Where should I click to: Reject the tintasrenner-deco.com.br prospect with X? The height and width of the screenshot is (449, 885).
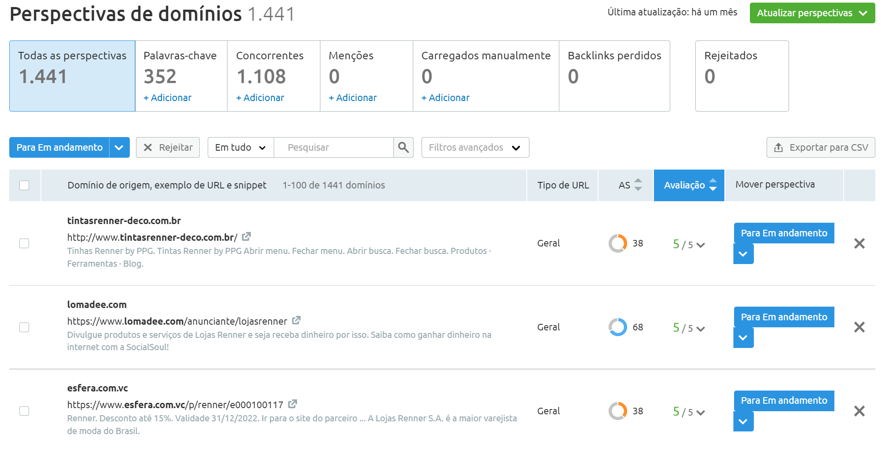pos(859,243)
